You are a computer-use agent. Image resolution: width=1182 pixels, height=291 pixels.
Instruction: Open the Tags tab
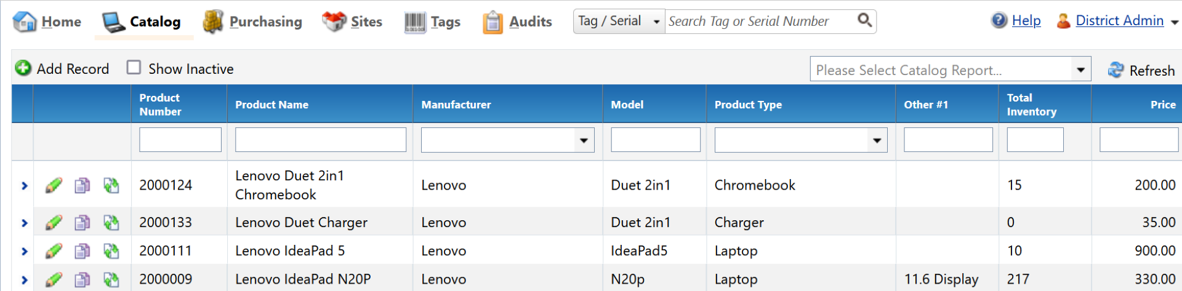(432, 22)
